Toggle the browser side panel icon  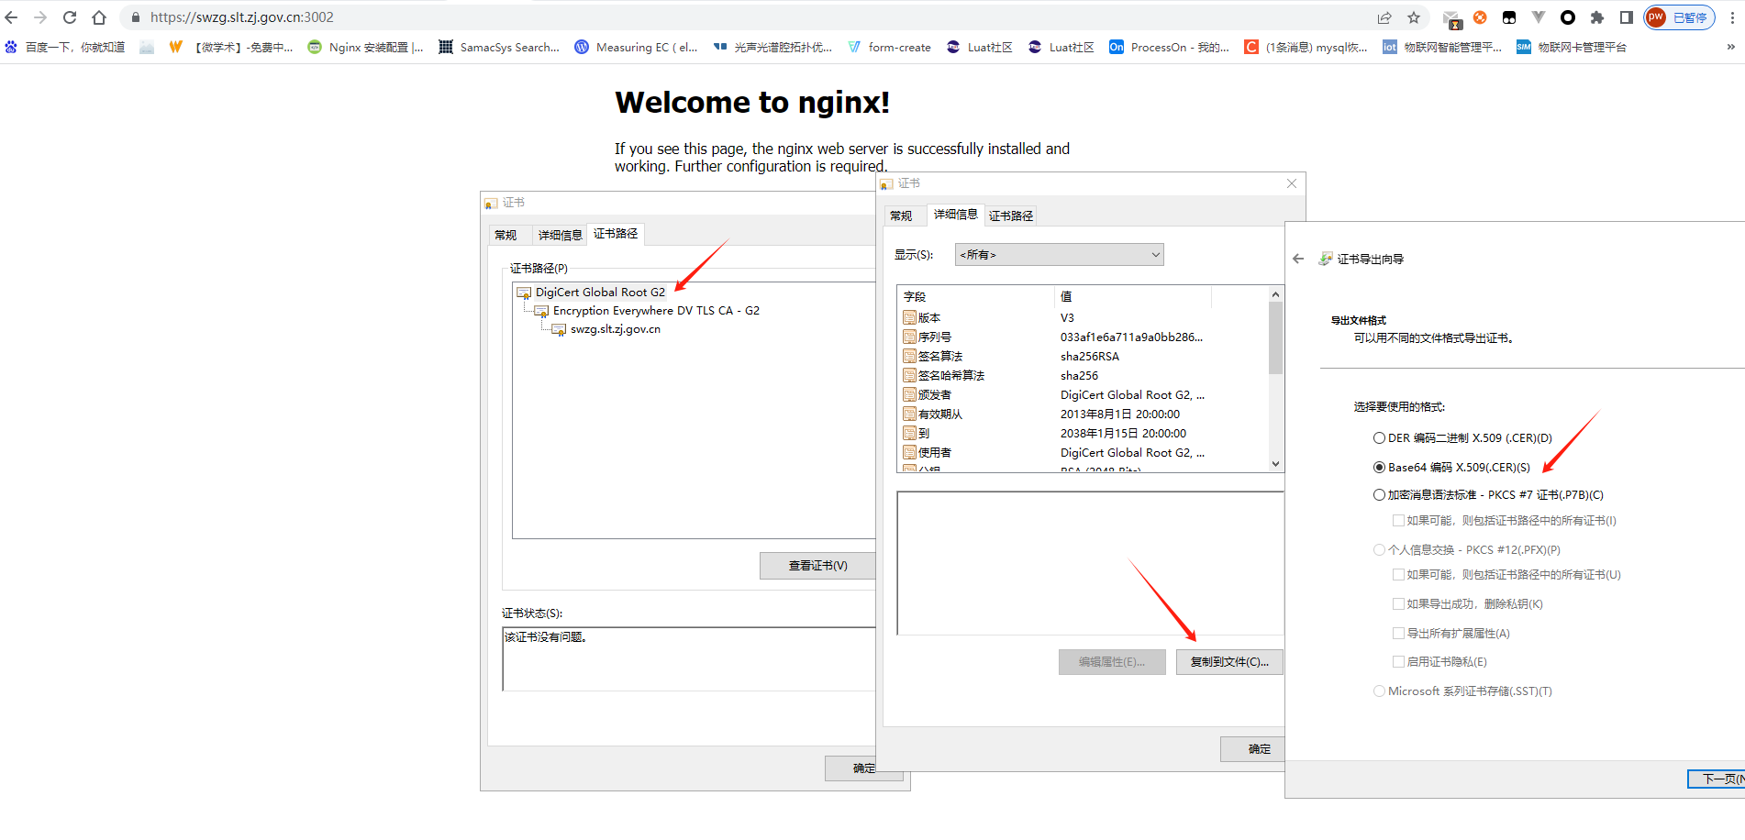coord(1627,17)
